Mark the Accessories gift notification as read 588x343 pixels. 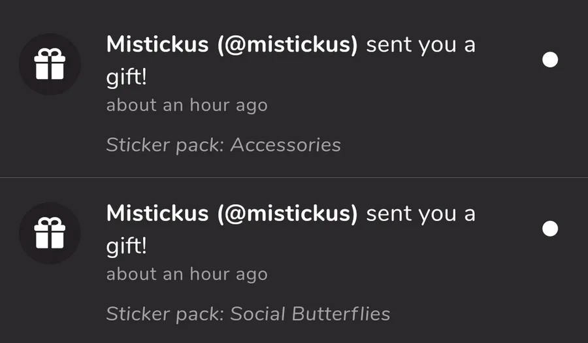click(x=550, y=60)
